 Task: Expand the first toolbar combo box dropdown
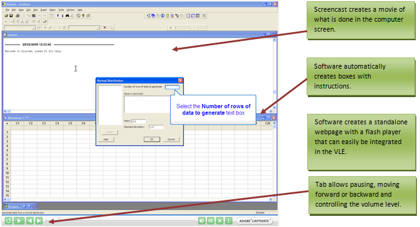[33, 28]
